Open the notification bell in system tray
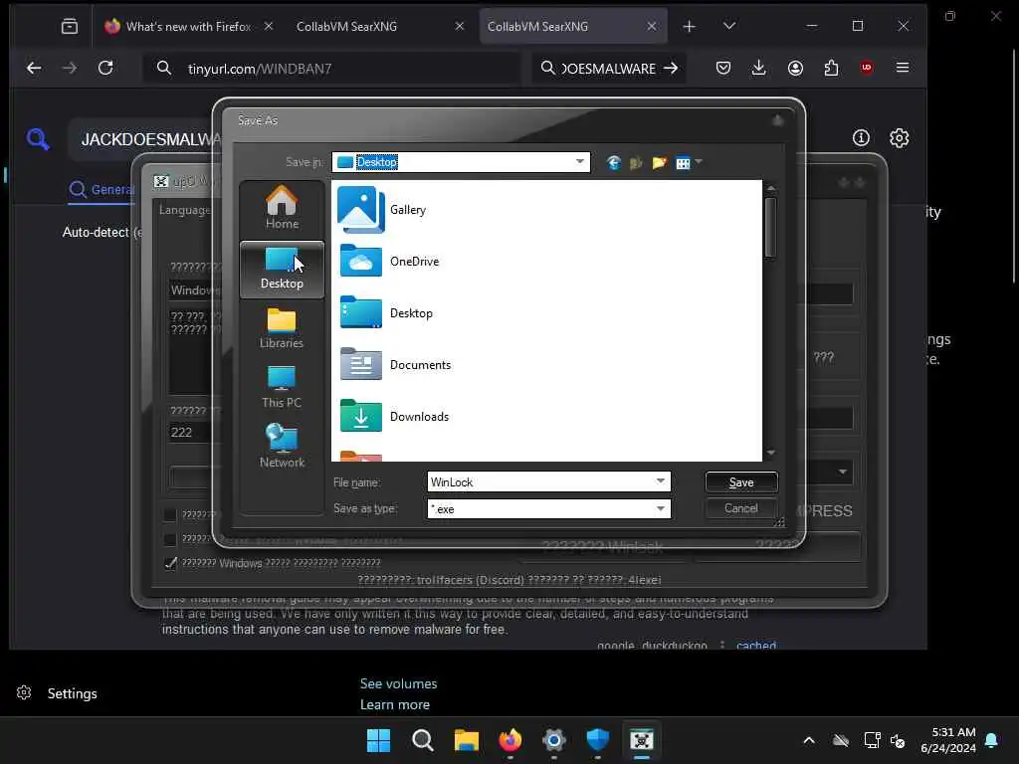This screenshot has width=1019, height=764. tap(992, 740)
